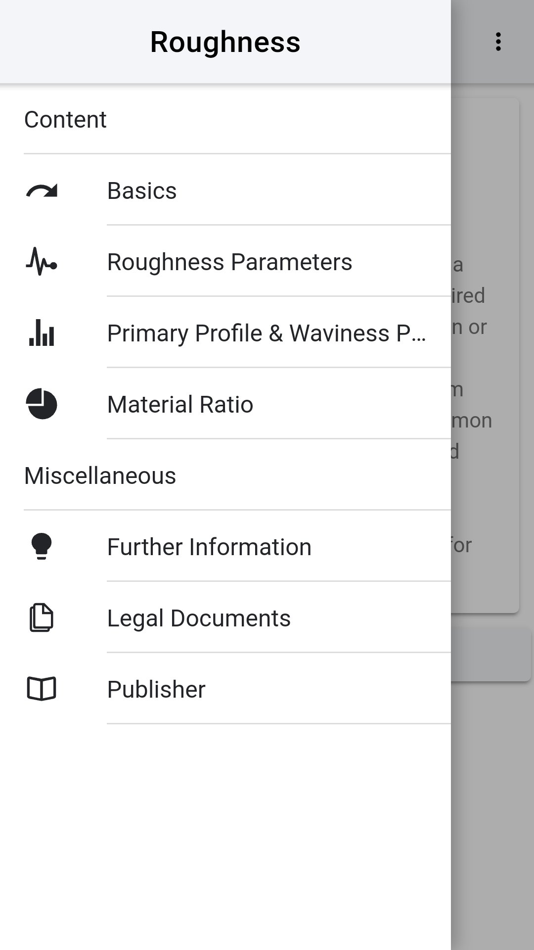This screenshot has height=950, width=534.
Task: Tap the Content section header
Action: 65,120
